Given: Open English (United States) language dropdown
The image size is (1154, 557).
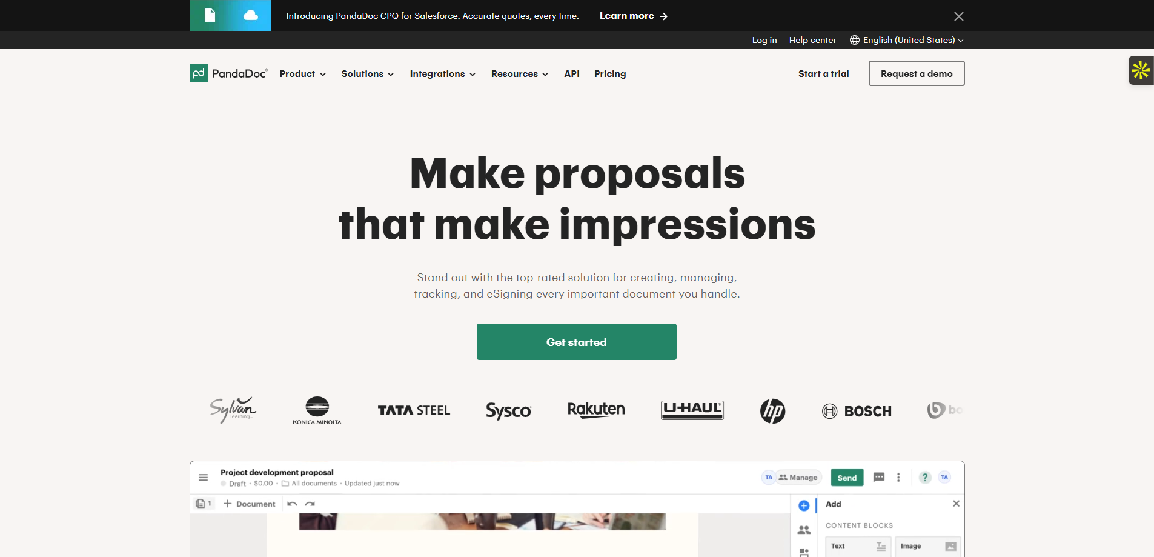Looking at the screenshot, I should 907,40.
